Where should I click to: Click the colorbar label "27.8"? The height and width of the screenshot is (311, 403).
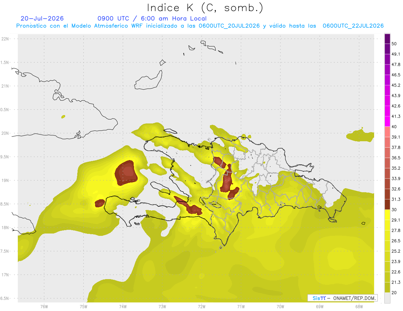(x=396, y=230)
